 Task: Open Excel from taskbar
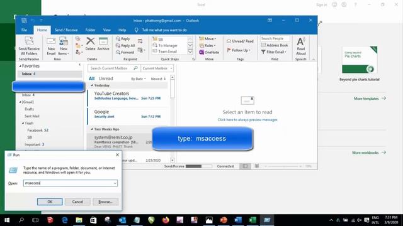pos(253,220)
